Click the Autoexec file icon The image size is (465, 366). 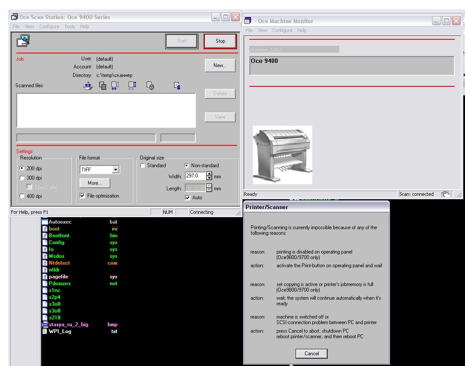(45, 221)
